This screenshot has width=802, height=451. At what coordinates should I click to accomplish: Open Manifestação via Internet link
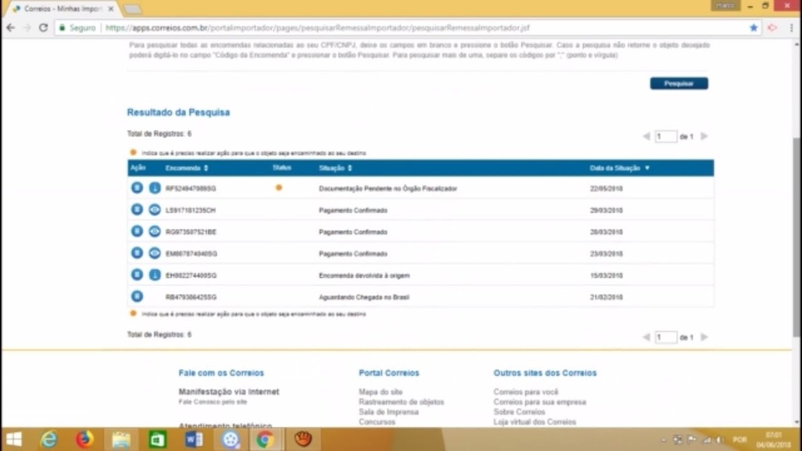(229, 391)
